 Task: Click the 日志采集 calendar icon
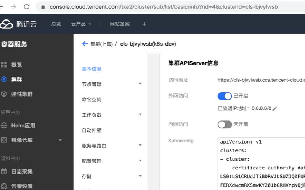pyautogui.click(x=4, y=171)
